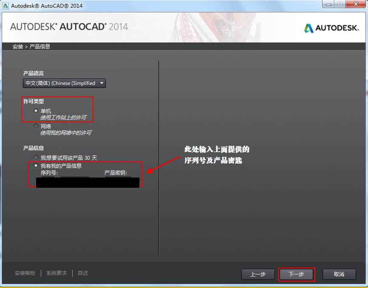Minimize the Autodesk AutoCAD 2014 installer window
This screenshot has height=288, width=368.
[x=328, y=4]
